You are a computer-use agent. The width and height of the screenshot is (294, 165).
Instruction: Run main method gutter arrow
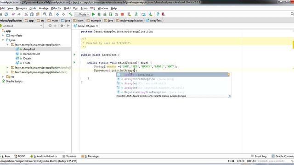tap(74, 62)
